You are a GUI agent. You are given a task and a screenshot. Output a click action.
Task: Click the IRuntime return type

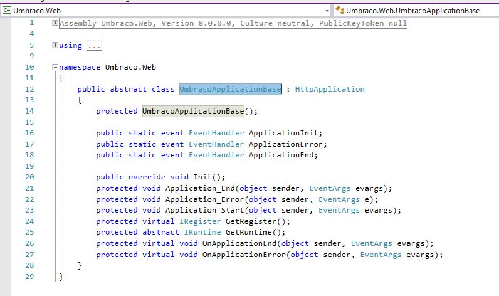[x=202, y=232]
